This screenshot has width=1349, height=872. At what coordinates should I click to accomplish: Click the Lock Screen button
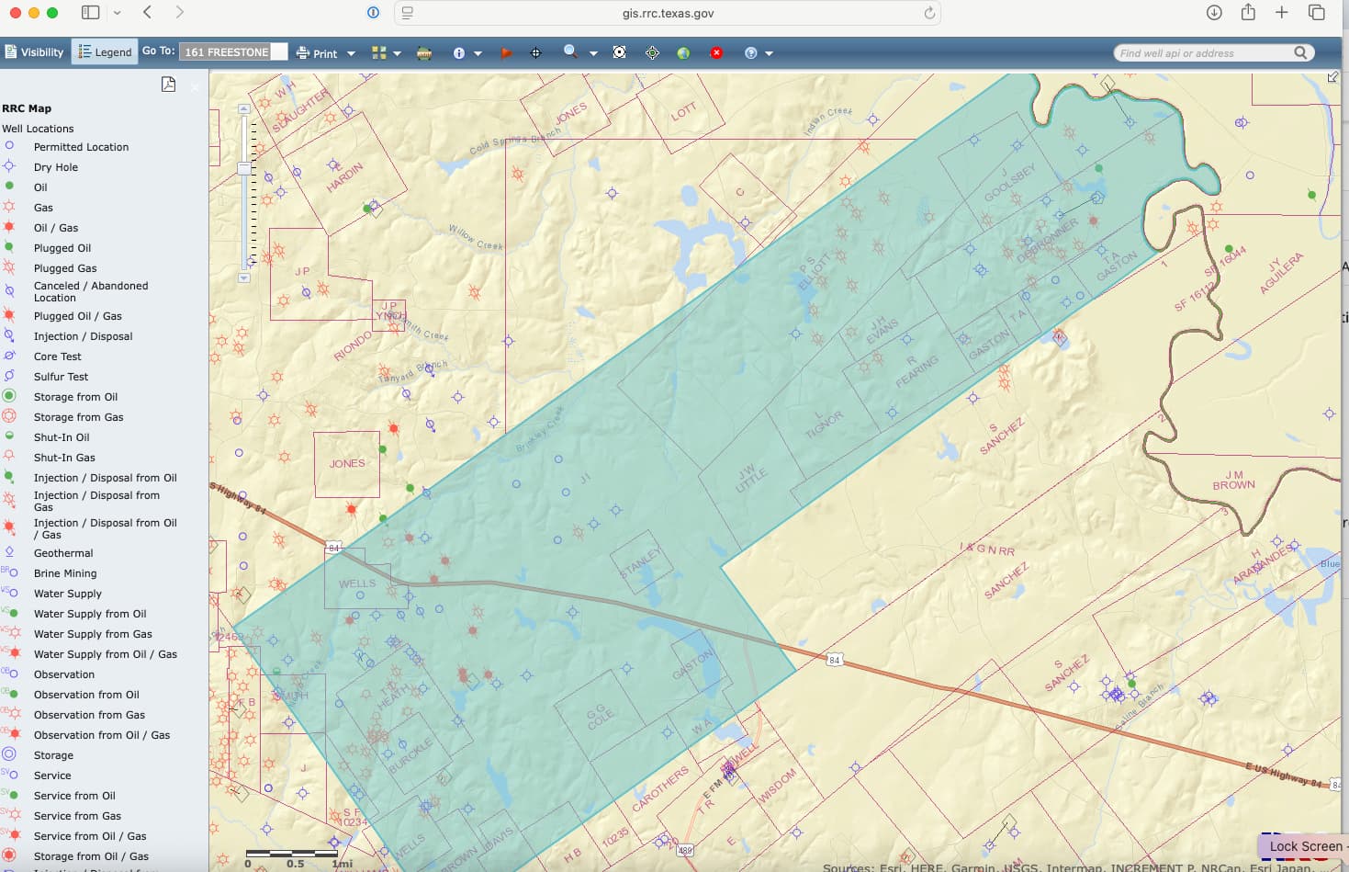(1302, 846)
